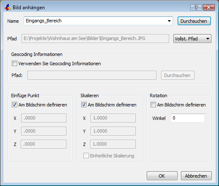Click the Durchsuchen button next to Name
This screenshot has width=219, height=186.
(x=194, y=21)
